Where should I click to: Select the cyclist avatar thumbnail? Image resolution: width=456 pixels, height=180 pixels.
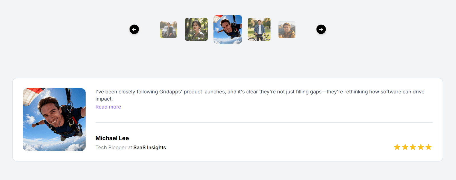click(259, 29)
